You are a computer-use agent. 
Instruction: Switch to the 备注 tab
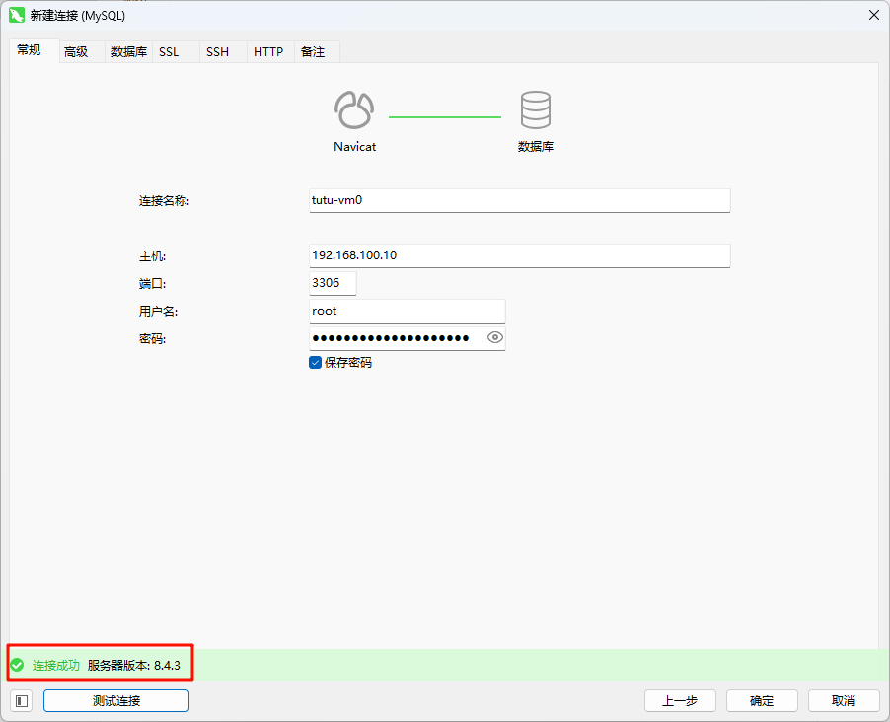(x=314, y=50)
